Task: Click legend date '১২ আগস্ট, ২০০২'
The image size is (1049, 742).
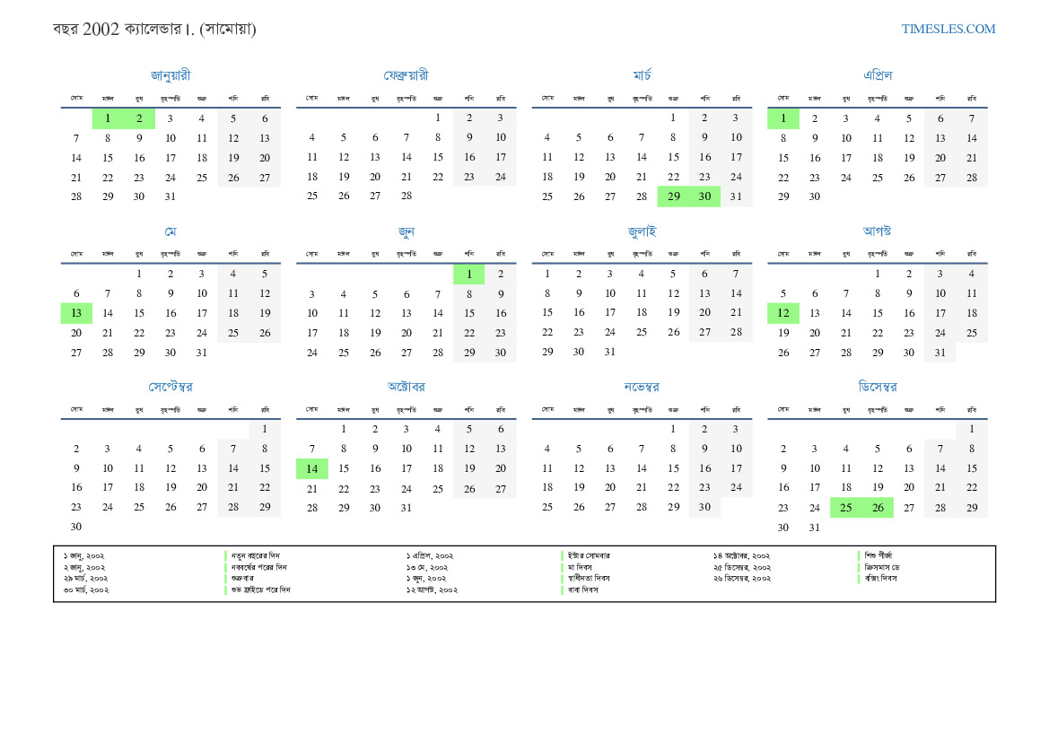Action: 433,590
